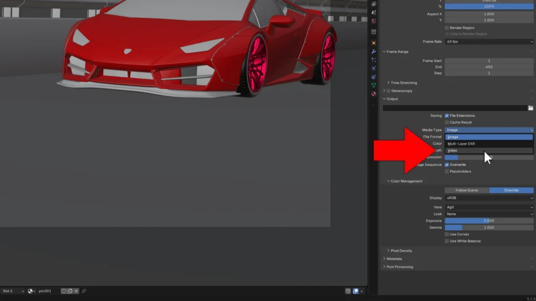Viewport: 536px width, 301px height.
Task: Open the View AgX dropdown
Action: tap(489, 207)
